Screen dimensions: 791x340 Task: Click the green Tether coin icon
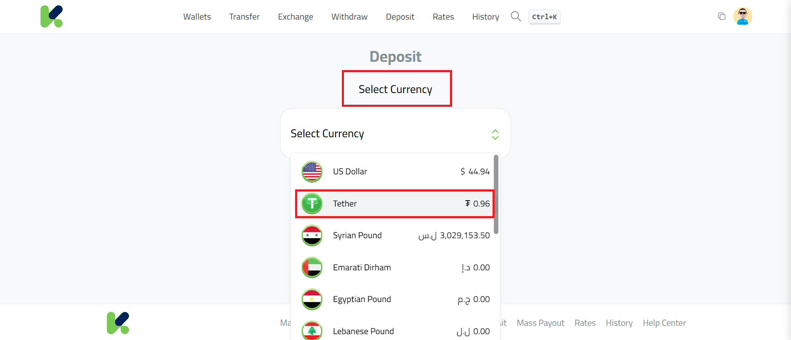point(311,204)
